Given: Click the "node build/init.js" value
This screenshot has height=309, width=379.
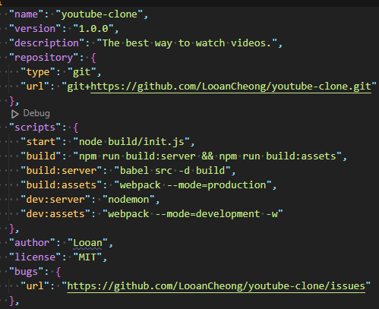Looking at the screenshot, I should click(x=131, y=142).
